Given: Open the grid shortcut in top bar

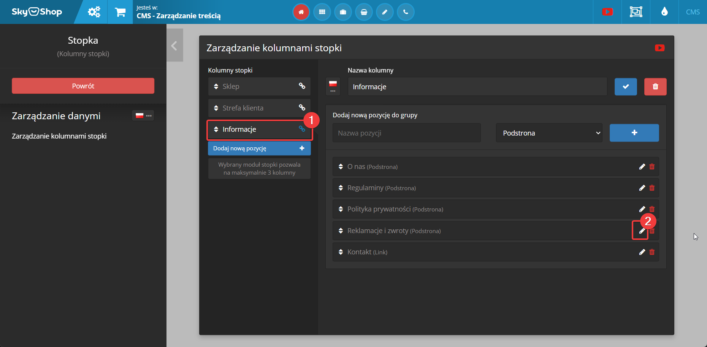Looking at the screenshot, I should pos(322,12).
